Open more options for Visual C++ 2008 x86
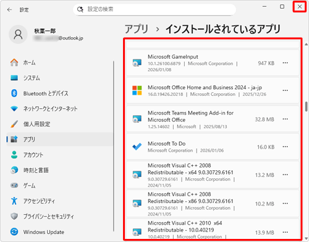309x242 pixels. click(x=285, y=204)
